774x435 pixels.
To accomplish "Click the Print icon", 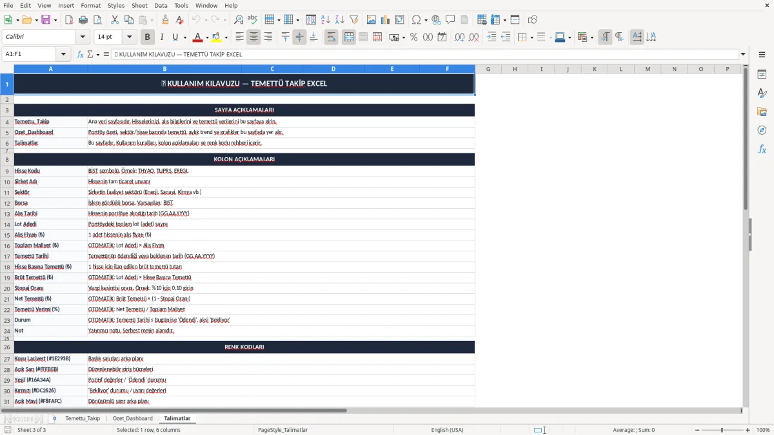I will [83, 20].
